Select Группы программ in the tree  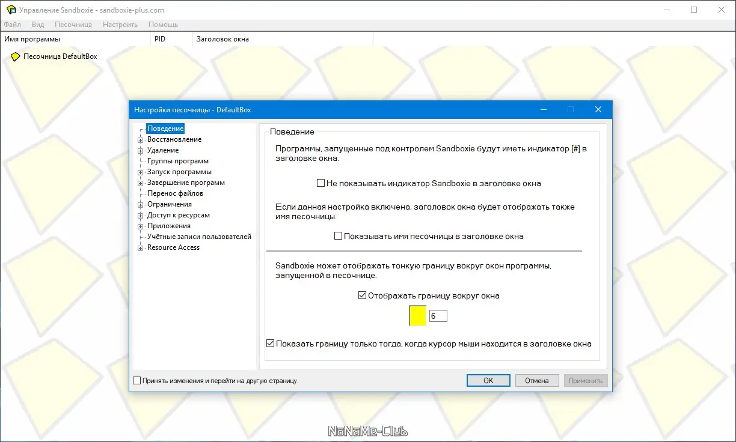pos(178,161)
